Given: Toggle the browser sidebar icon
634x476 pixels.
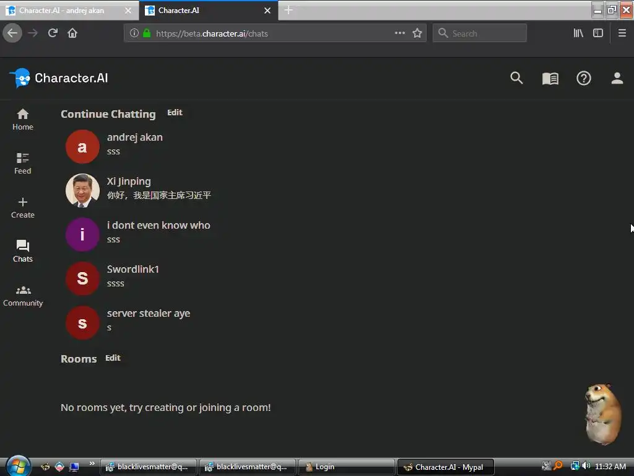Looking at the screenshot, I should 598,33.
